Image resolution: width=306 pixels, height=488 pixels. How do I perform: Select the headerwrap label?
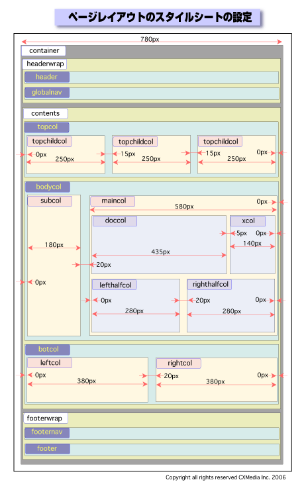45,64
